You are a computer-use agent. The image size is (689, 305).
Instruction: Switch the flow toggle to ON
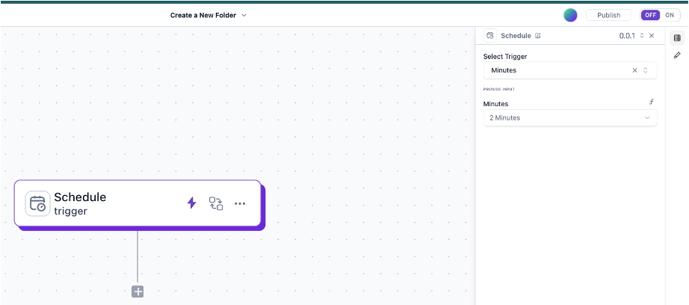(669, 15)
